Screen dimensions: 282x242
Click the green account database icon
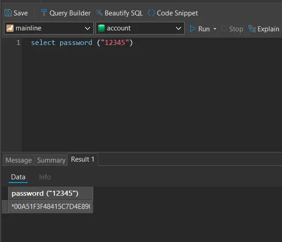coord(101,28)
